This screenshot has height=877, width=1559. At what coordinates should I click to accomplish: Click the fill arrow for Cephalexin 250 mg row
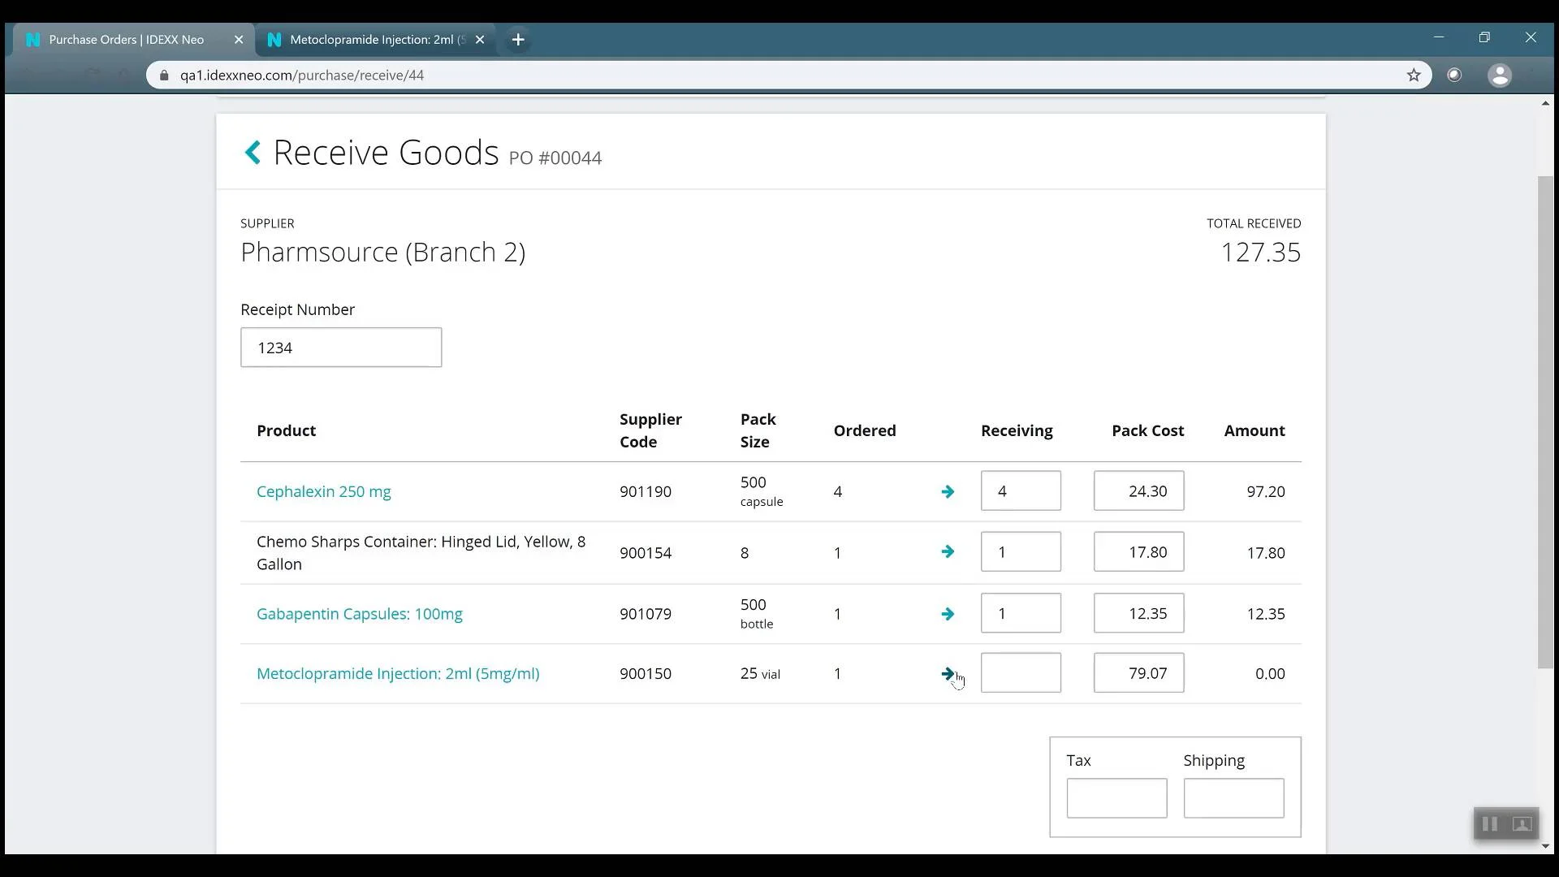click(948, 491)
